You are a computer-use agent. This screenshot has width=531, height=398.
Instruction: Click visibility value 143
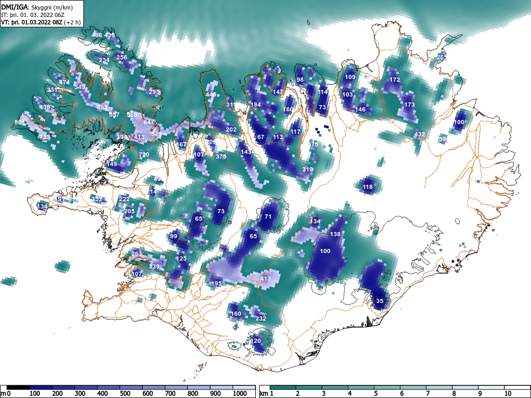[246, 152]
